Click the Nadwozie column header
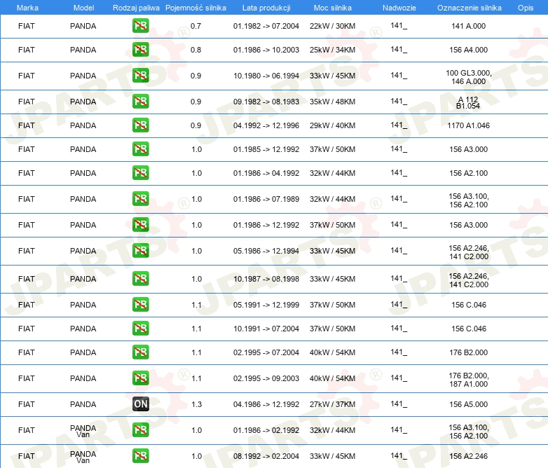The width and height of the screenshot is (548, 468). tap(399, 8)
